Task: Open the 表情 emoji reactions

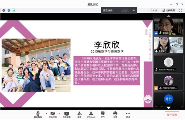Action: (115, 115)
